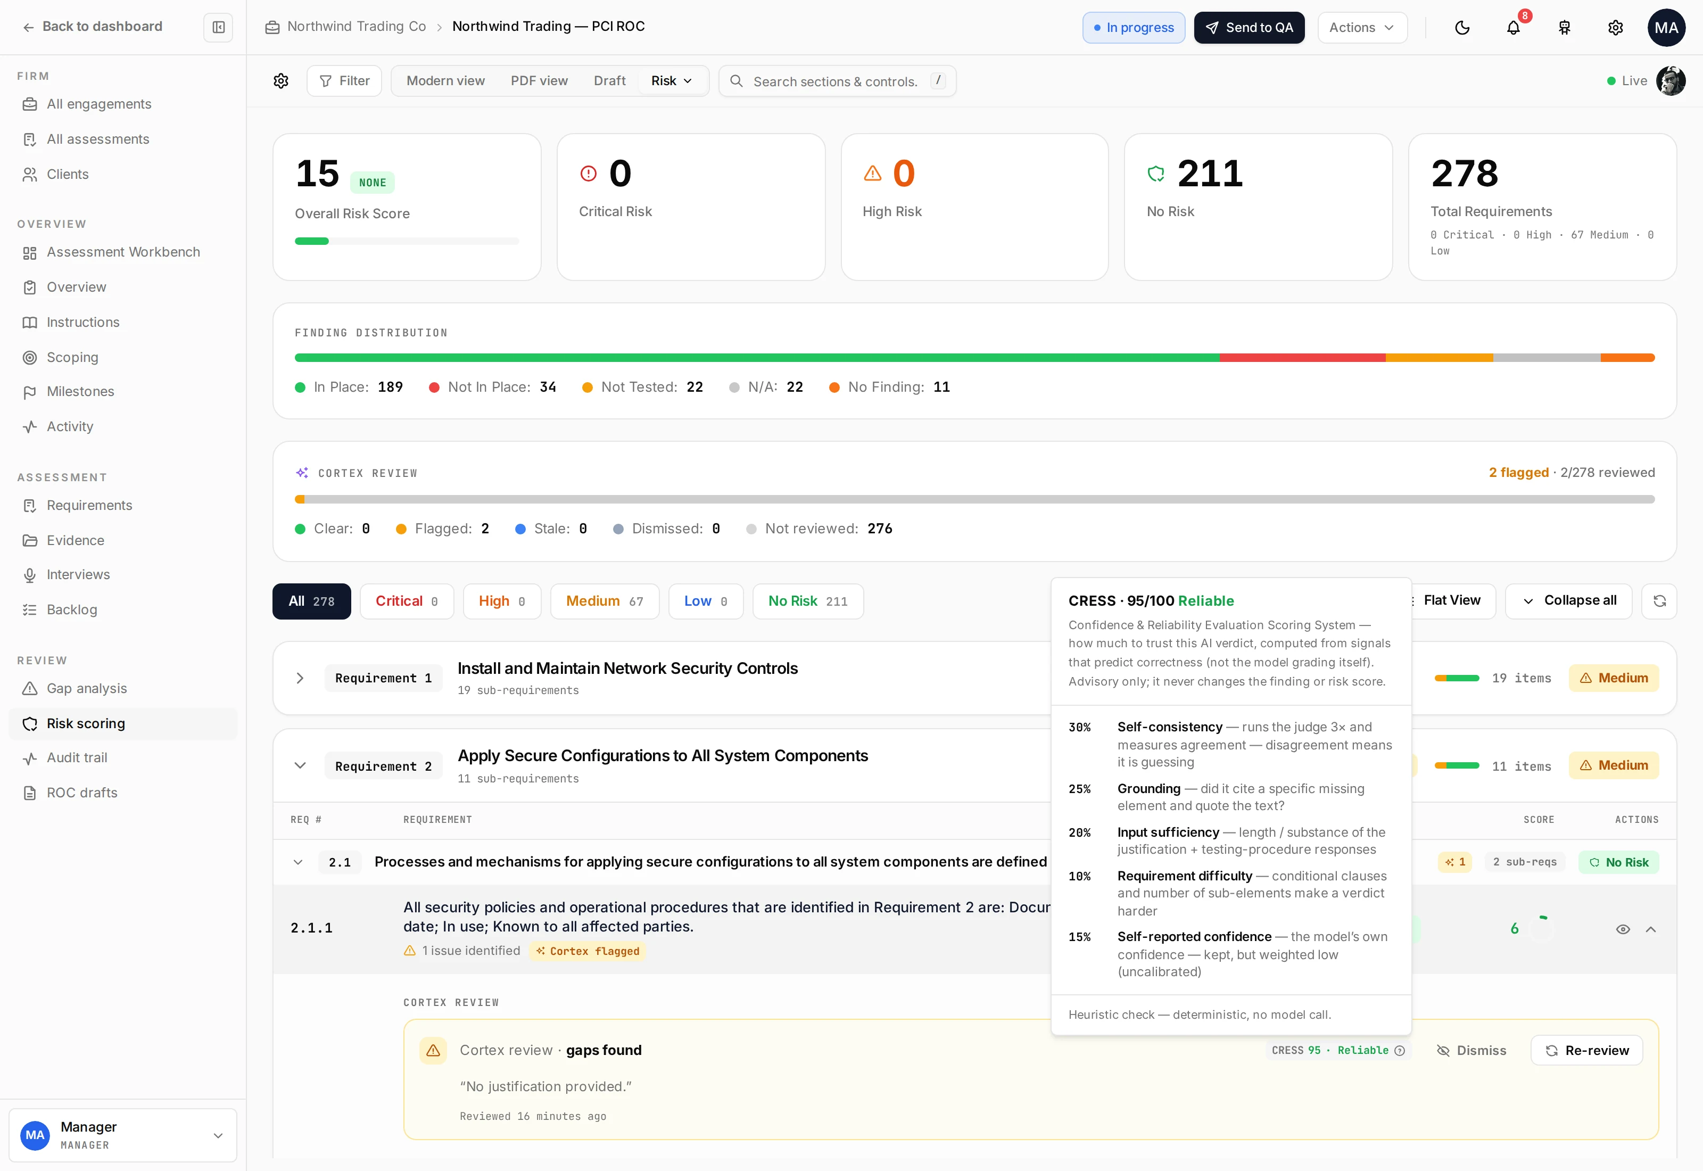Viewport: 1703px width, 1171px height.
Task: Filter by Medium 67 tab
Action: [x=605, y=601]
